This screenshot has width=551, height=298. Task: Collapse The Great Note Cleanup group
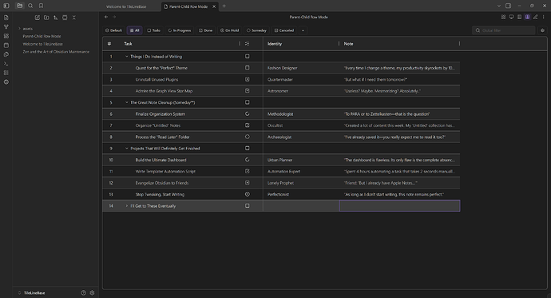click(127, 102)
